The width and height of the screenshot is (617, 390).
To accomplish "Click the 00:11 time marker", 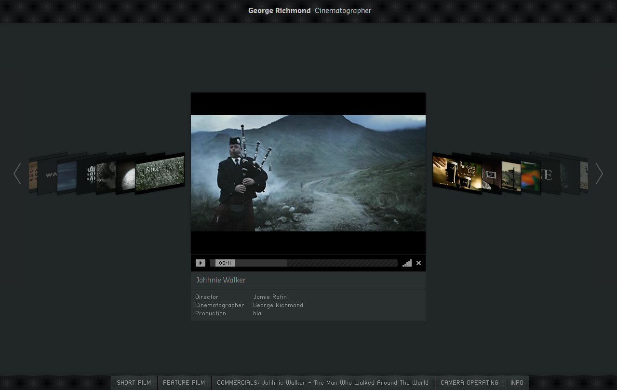I will coord(225,263).
